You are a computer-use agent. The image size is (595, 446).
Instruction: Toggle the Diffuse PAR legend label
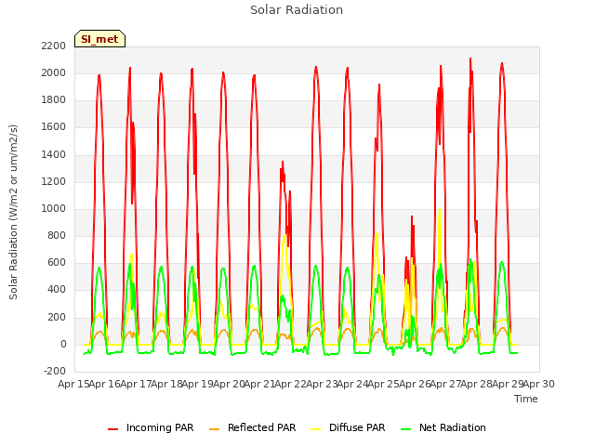[x=357, y=427]
